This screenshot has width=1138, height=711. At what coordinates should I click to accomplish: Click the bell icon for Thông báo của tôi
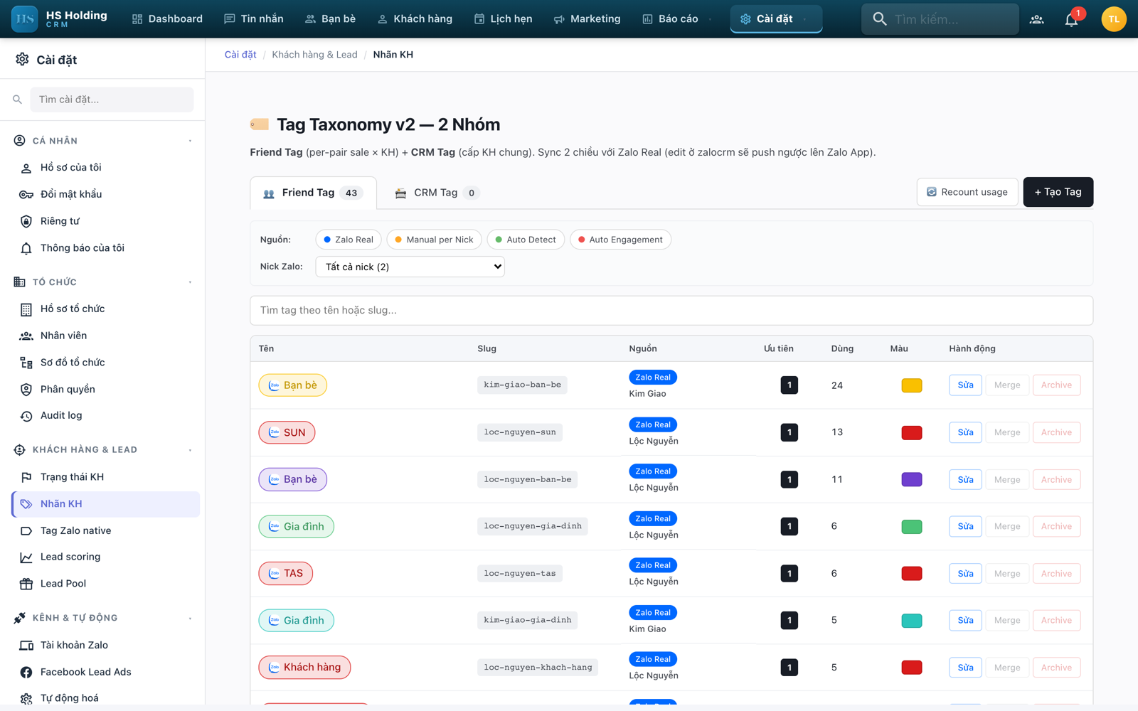pos(26,248)
